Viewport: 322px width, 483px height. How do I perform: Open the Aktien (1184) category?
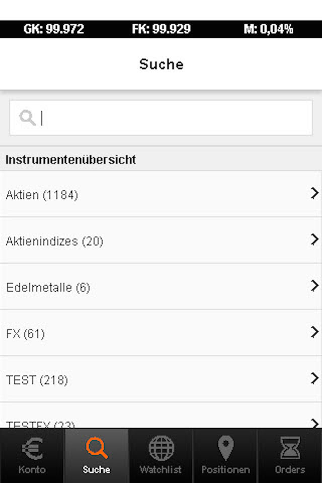42,195
